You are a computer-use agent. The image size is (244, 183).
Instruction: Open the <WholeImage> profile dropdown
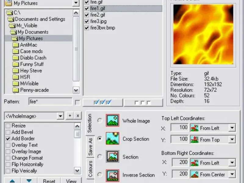(60, 116)
